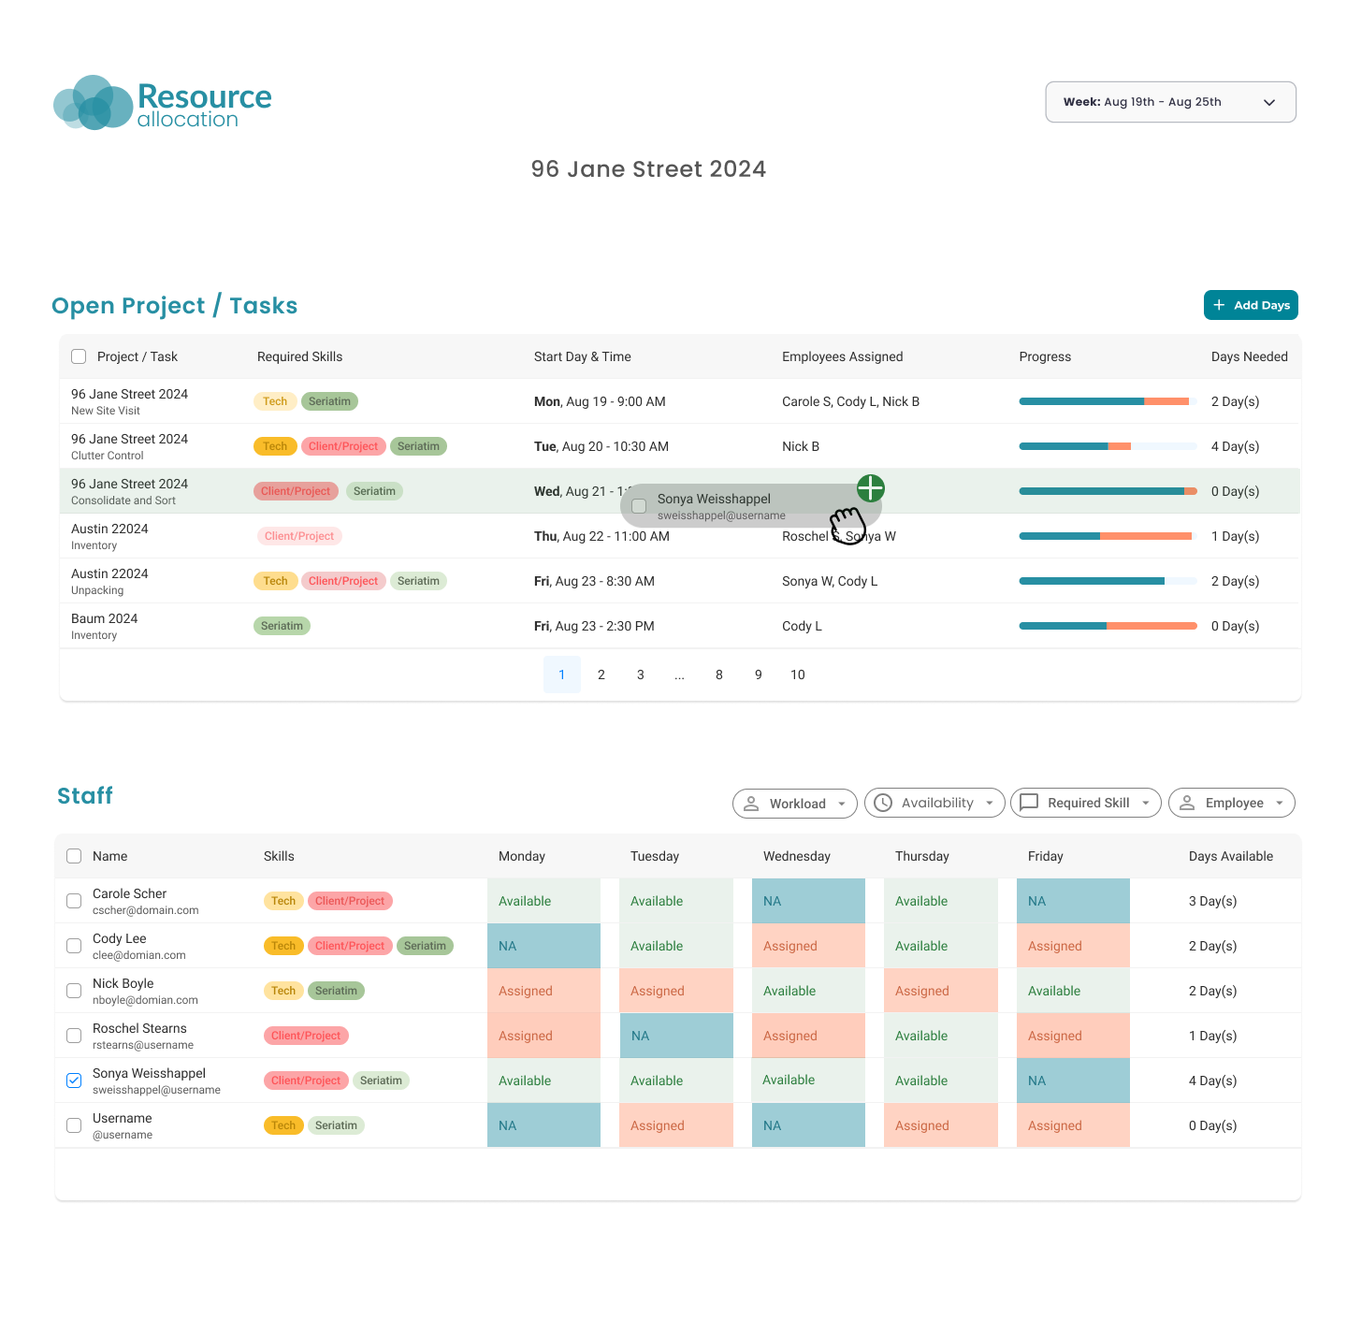Viewport: 1347px width, 1320px height.
Task: Click the Clutter Control progress bar
Action: click(1108, 446)
